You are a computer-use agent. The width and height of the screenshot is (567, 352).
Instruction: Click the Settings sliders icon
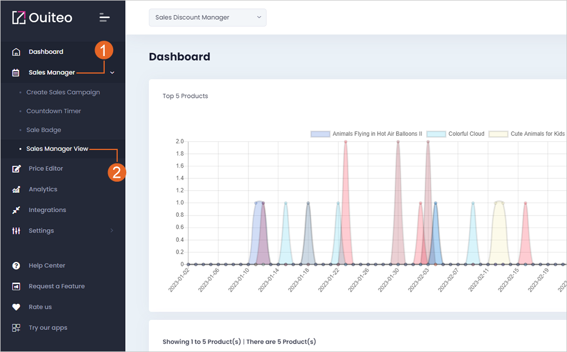tap(16, 230)
